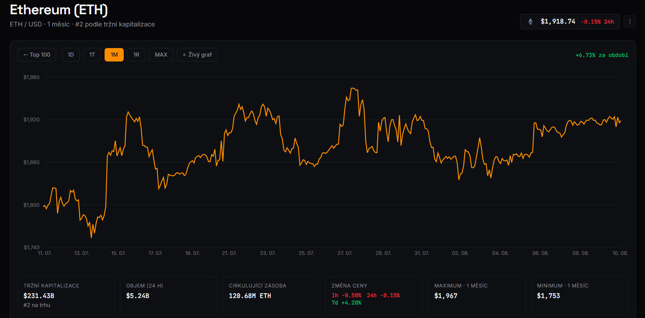Click the Ethereum diamond logo icon
This screenshot has height=318, width=645.
(531, 22)
